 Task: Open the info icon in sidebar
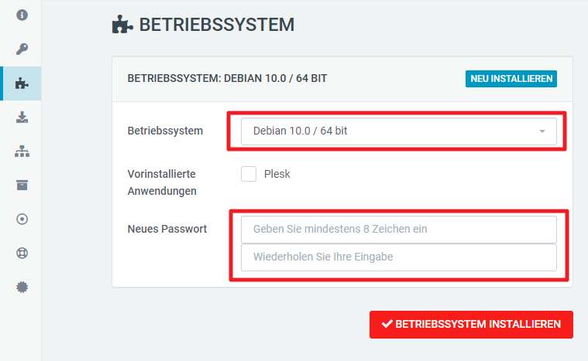click(22, 15)
